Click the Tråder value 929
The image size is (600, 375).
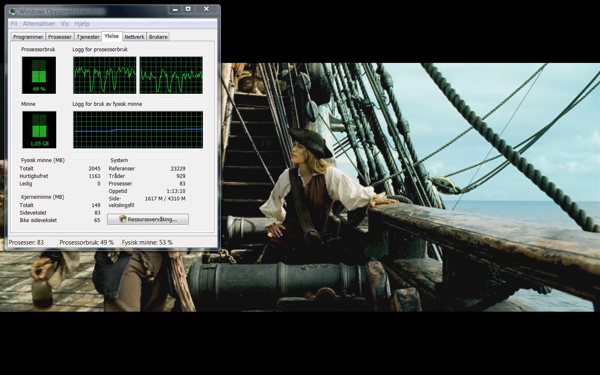tap(181, 176)
